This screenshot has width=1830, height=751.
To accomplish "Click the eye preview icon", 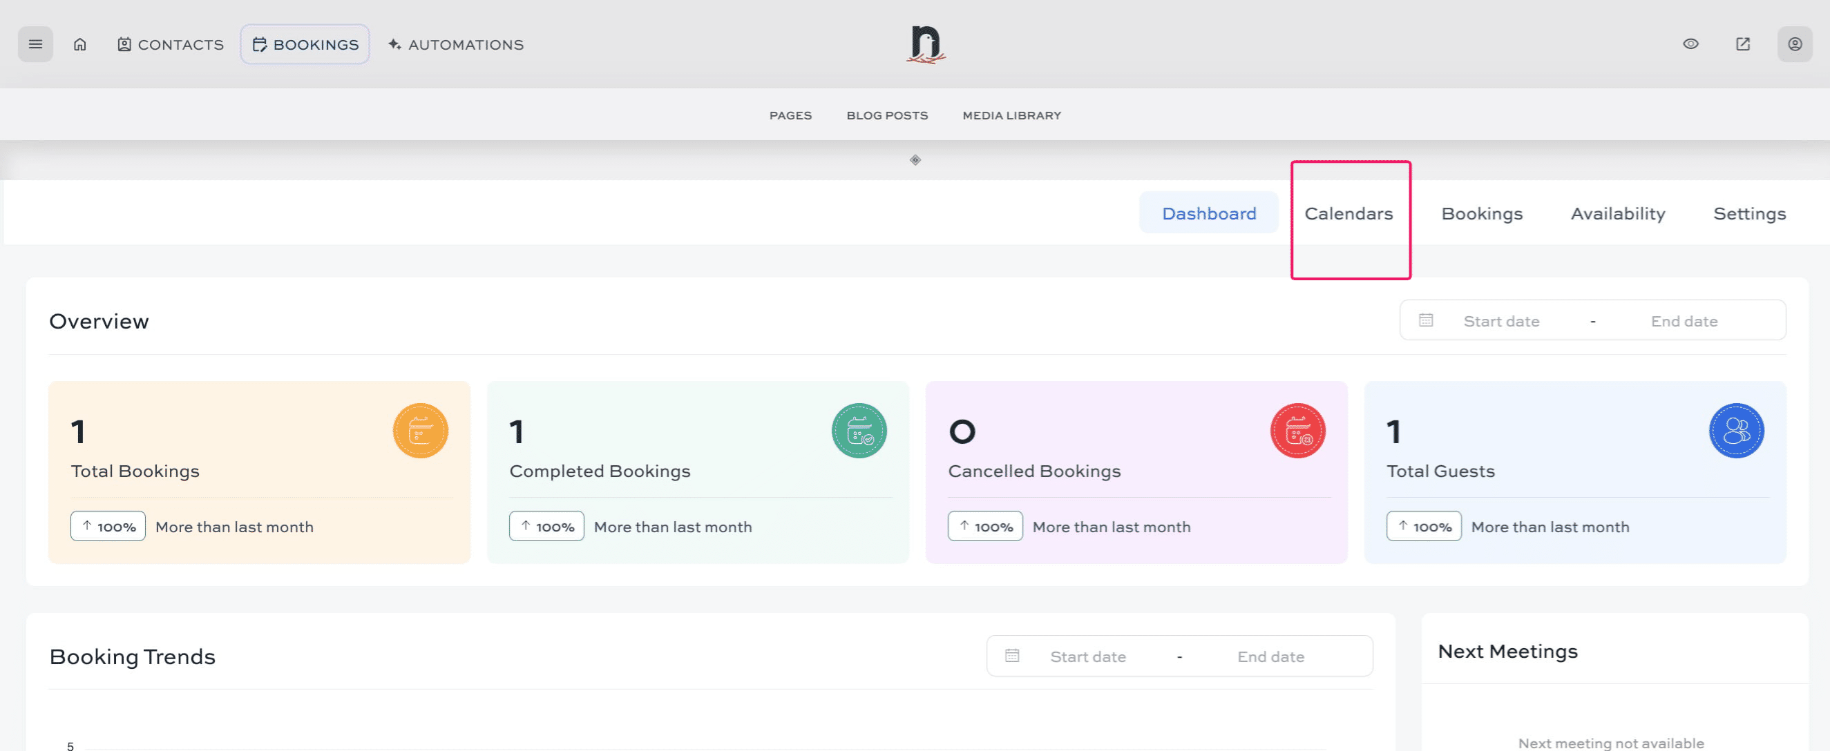I will [x=1690, y=44].
